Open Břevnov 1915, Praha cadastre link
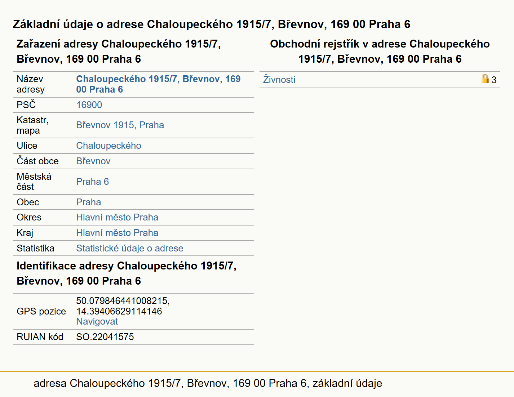The height and width of the screenshot is (397, 514). pyautogui.click(x=120, y=125)
